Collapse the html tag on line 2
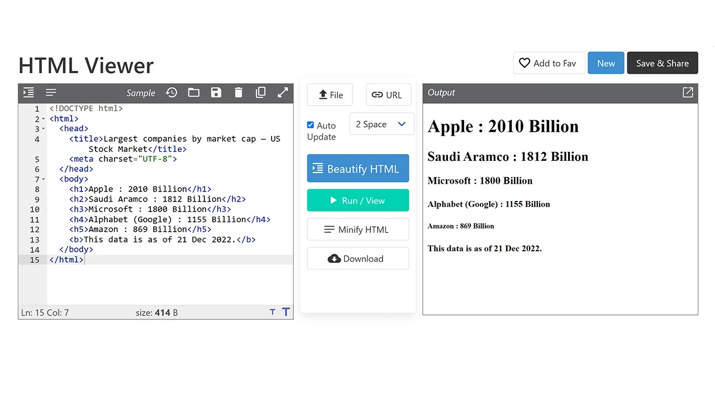The height and width of the screenshot is (402, 715). click(44, 119)
